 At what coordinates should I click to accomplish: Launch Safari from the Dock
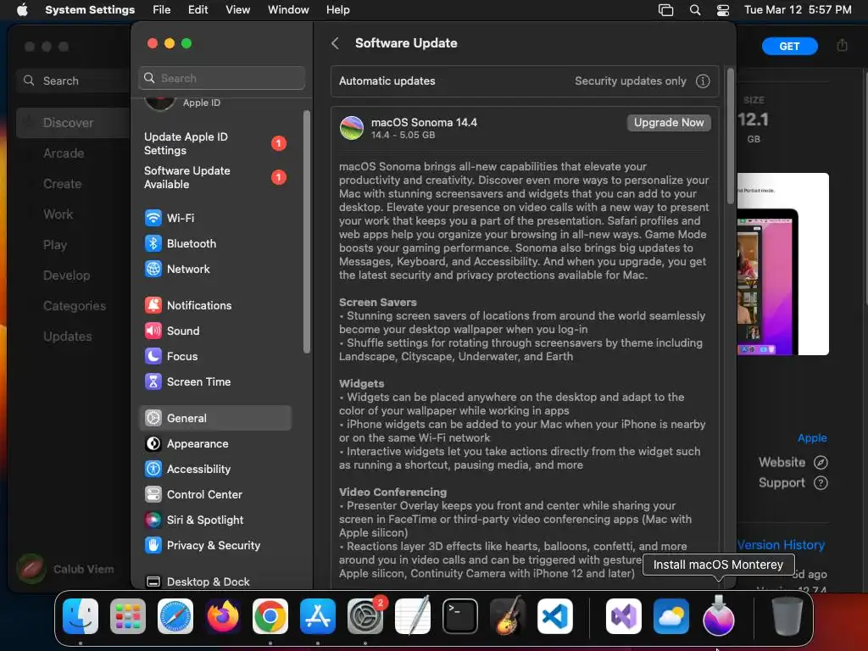175,616
